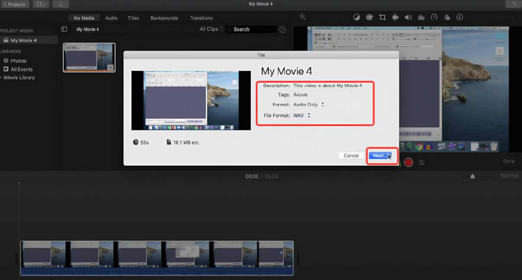
Task: Add the clip with its plus button
Action: pyautogui.click(x=110, y=67)
